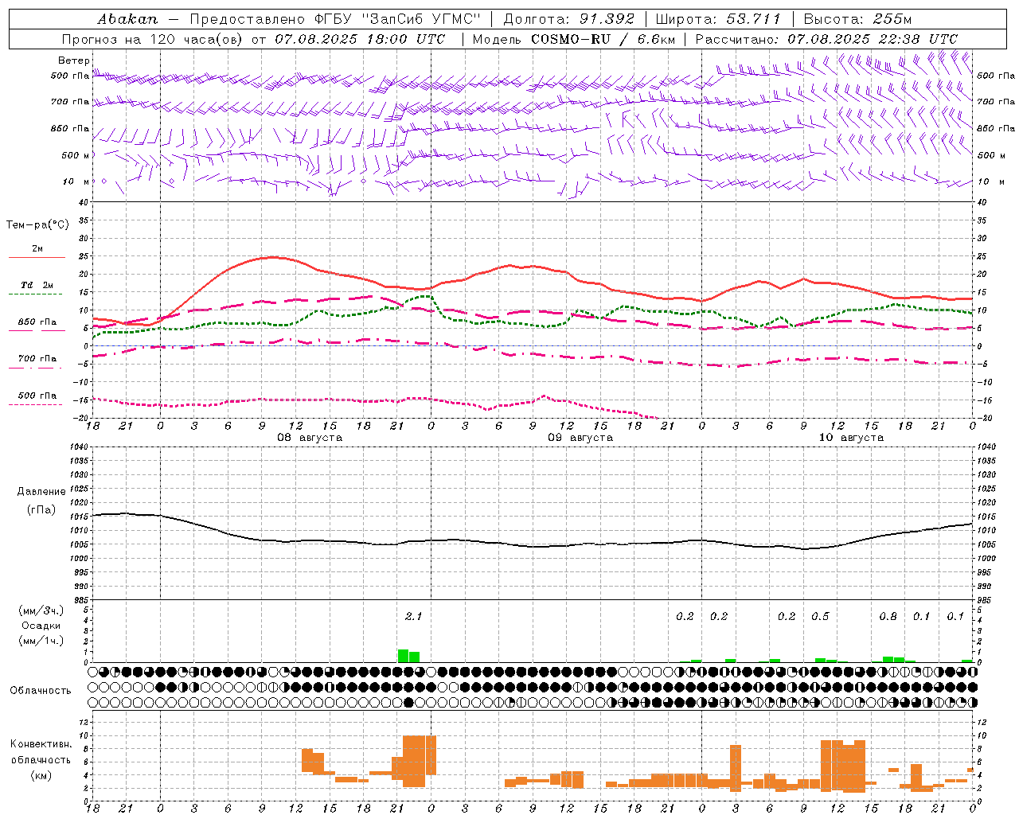The width and height of the screenshot is (1019, 815).
Task: Click the "0.8" precipitation amount value
Action: click(x=888, y=616)
